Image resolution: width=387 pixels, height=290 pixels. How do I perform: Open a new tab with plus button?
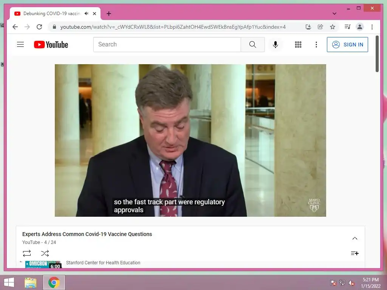point(108,14)
